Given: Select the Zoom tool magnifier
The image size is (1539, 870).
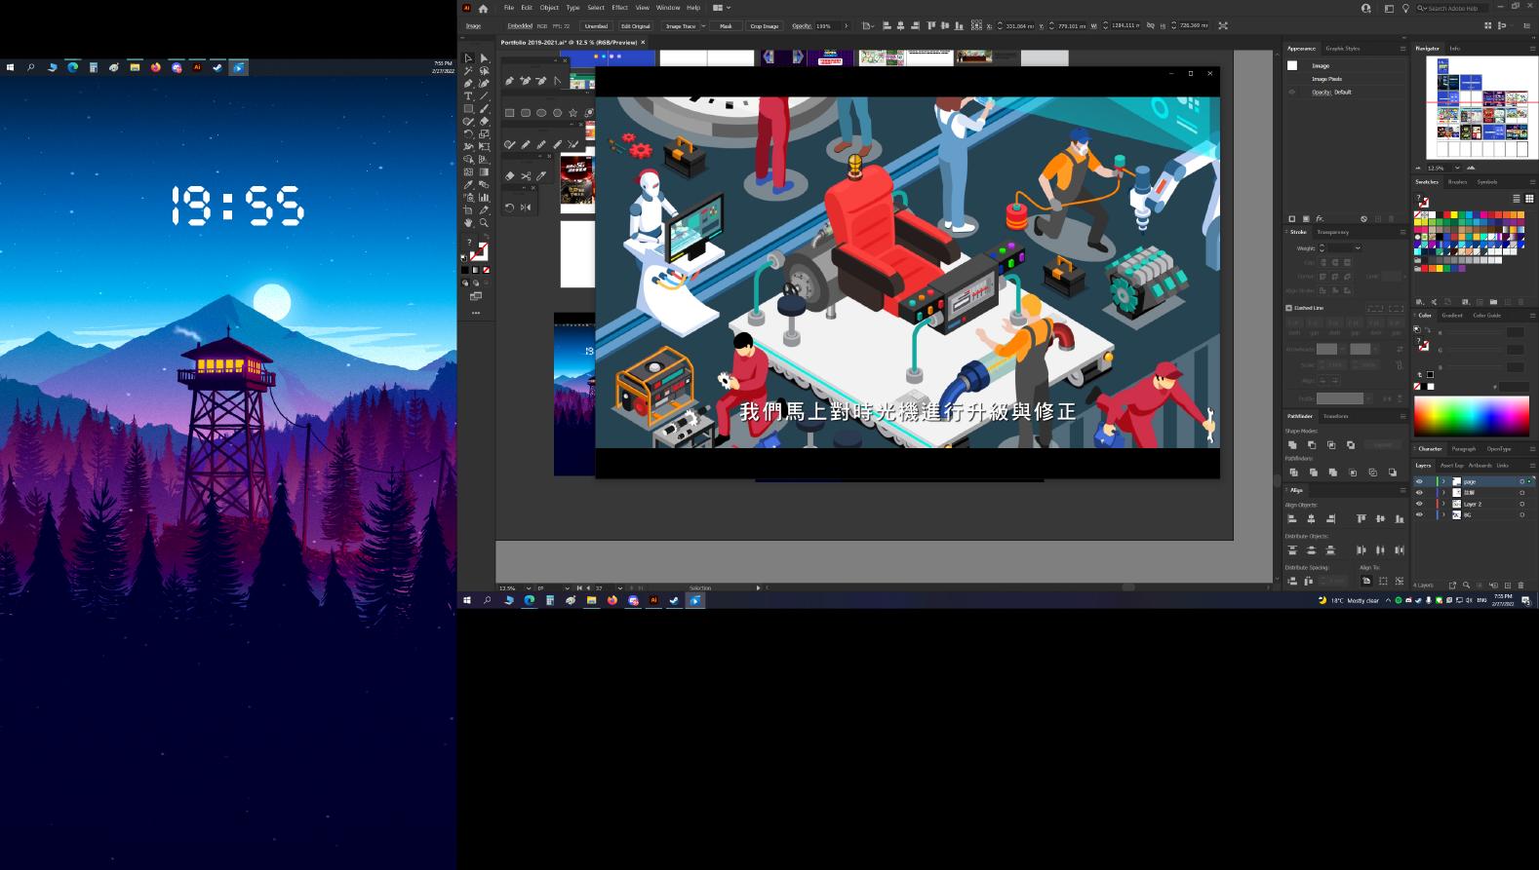Looking at the screenshot, I should click(x=484, y=223).
